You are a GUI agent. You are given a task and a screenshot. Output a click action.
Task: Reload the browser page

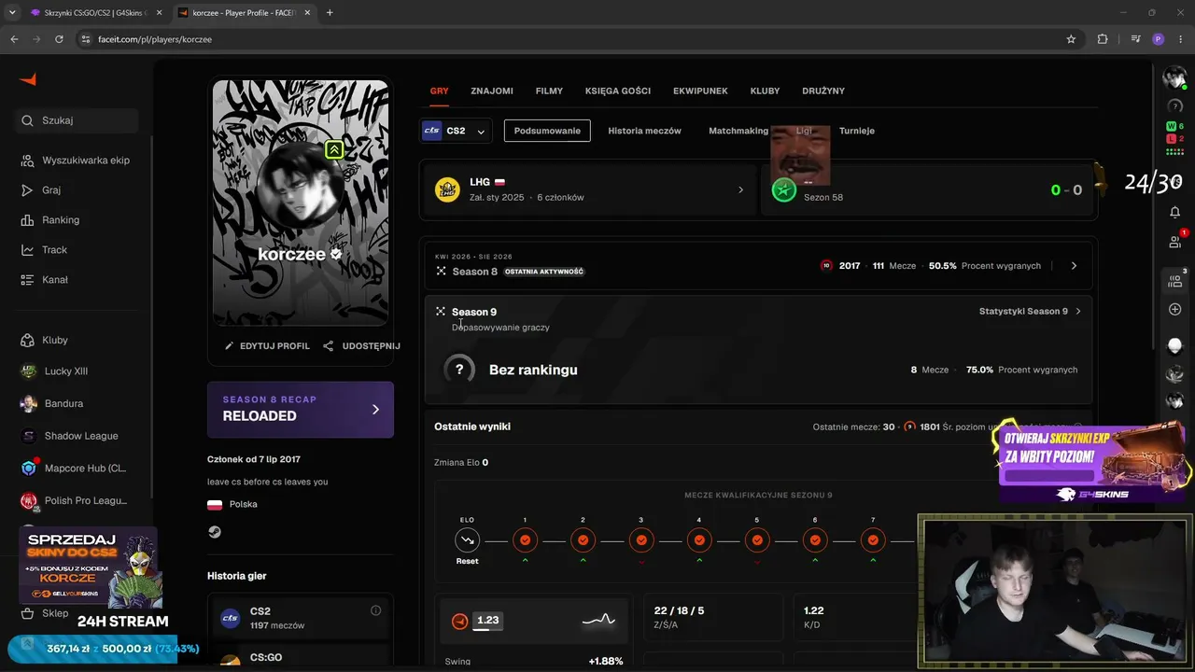(59, 39)
